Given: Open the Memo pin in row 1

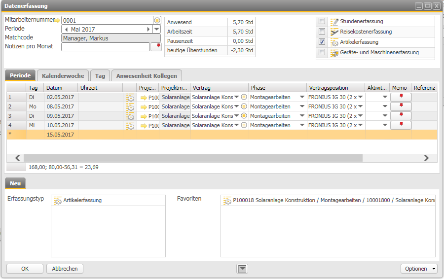Looking at the screenshot, I should (x=401, y=97).
